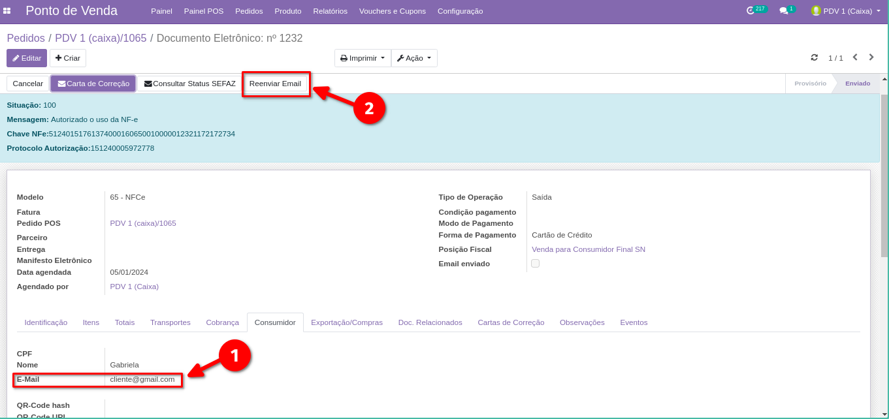This screenshot has width=889, height=419.
Task: Open the conversations chat bubble icon
Action: point(783,11)
